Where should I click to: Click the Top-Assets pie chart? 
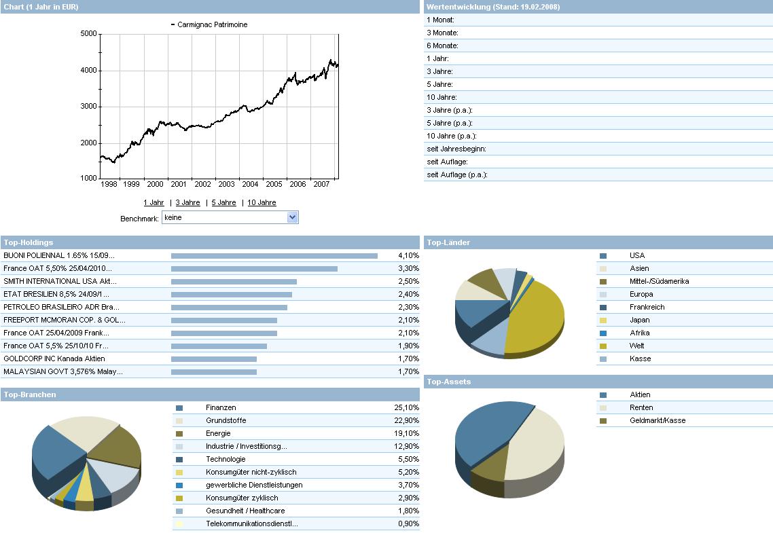pyautogui.click(x=509, y=449)
